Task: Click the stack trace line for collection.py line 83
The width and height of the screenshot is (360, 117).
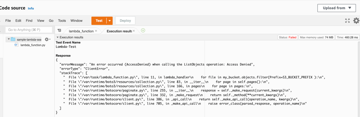Action: (x=167, y=81)
